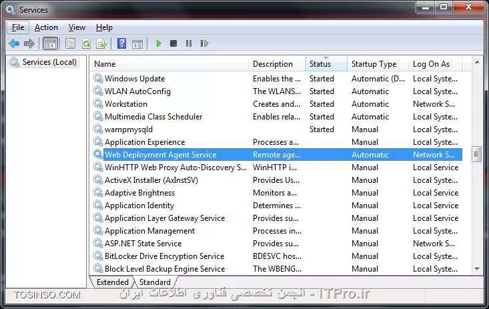Screen dimensions: 489x309
Task: Select Block Level Backup Engine Service
Action: (x=276, y=269)
